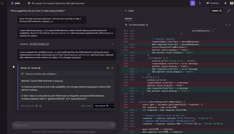Click the View branch button

pyautogui.click(x=101, y=106)
